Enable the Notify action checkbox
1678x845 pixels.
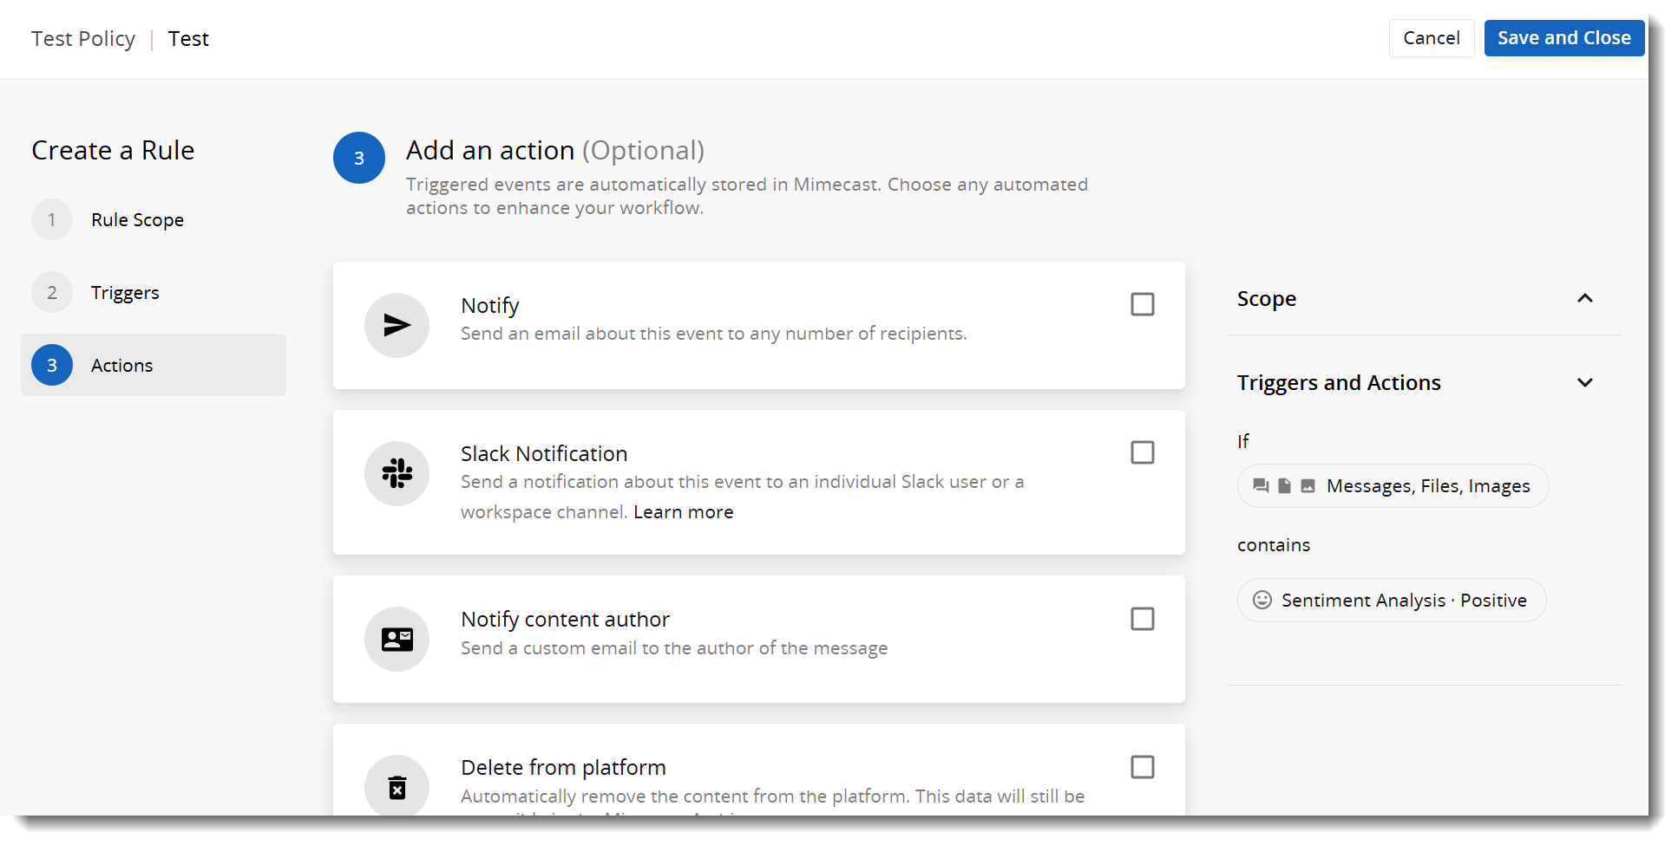pos(1142,304)
